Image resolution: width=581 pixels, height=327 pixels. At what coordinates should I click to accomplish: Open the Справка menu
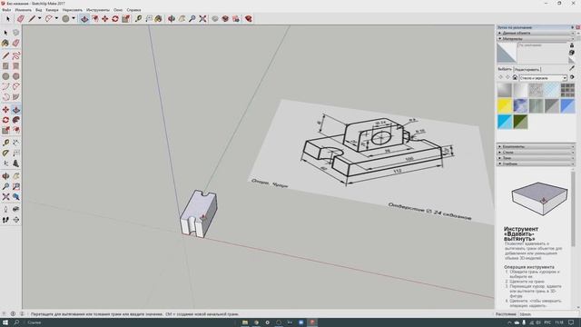coord(133,10)
